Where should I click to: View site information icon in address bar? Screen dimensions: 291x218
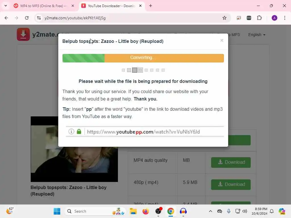point(39,18)
